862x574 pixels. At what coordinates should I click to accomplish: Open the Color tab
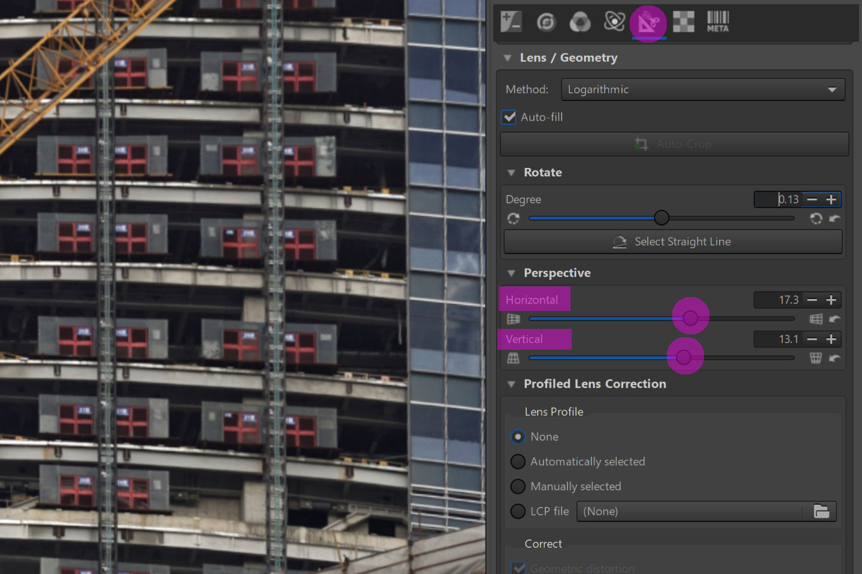click(580, 22)
